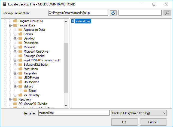Click the Package Cache folder icon

[20, 56]
